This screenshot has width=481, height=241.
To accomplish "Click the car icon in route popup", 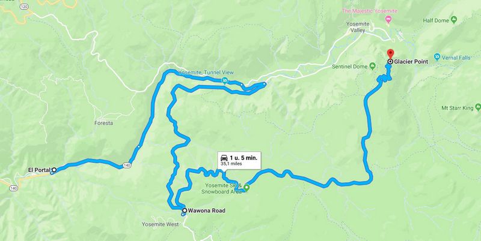I will click(224, 158).
